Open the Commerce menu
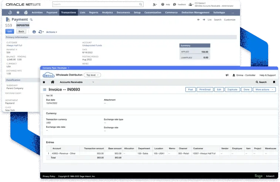 [171, 13]
